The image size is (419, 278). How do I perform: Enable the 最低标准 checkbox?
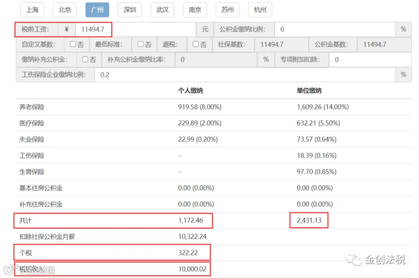click(x=141, y=44)
